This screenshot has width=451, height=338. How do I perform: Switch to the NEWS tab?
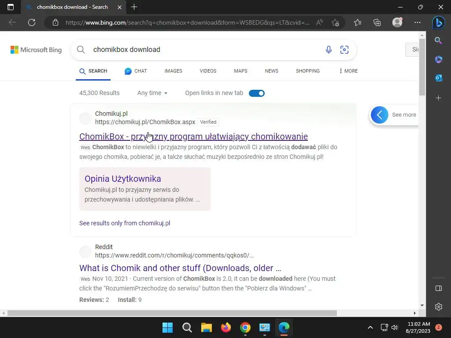point(271,71)
